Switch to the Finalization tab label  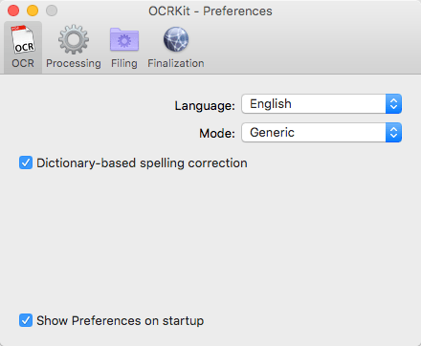click(176, 63)
